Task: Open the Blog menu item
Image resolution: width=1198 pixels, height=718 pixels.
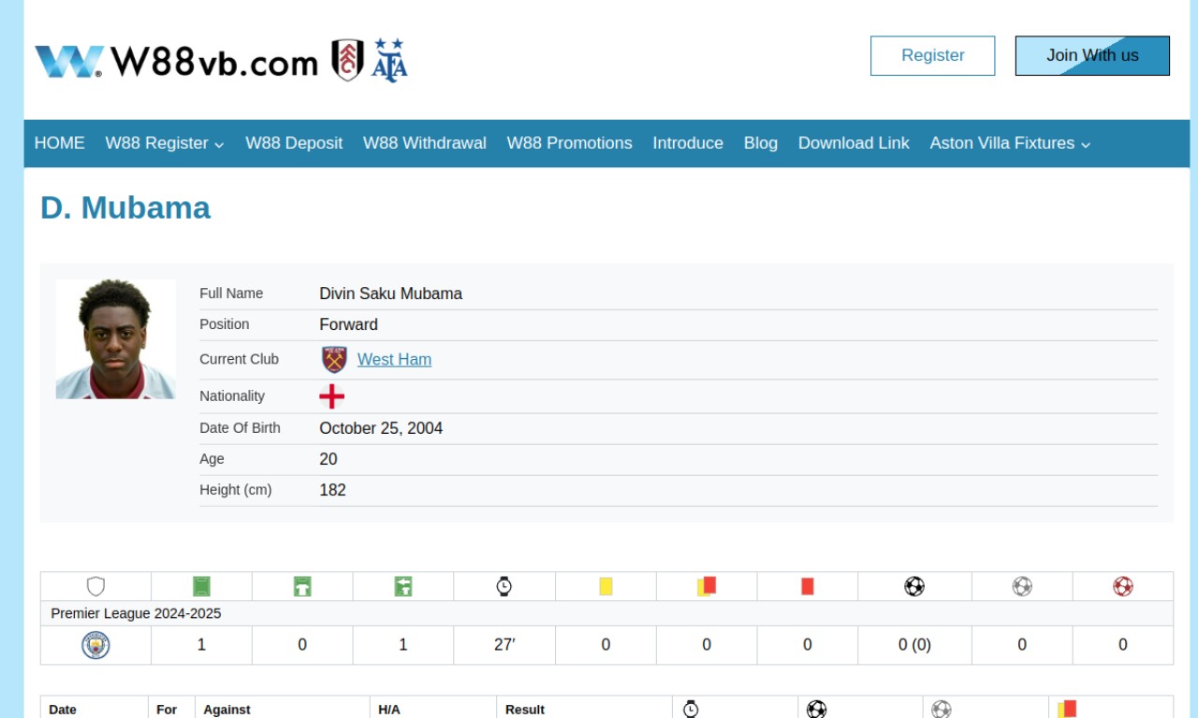Action: pos(761,143)
